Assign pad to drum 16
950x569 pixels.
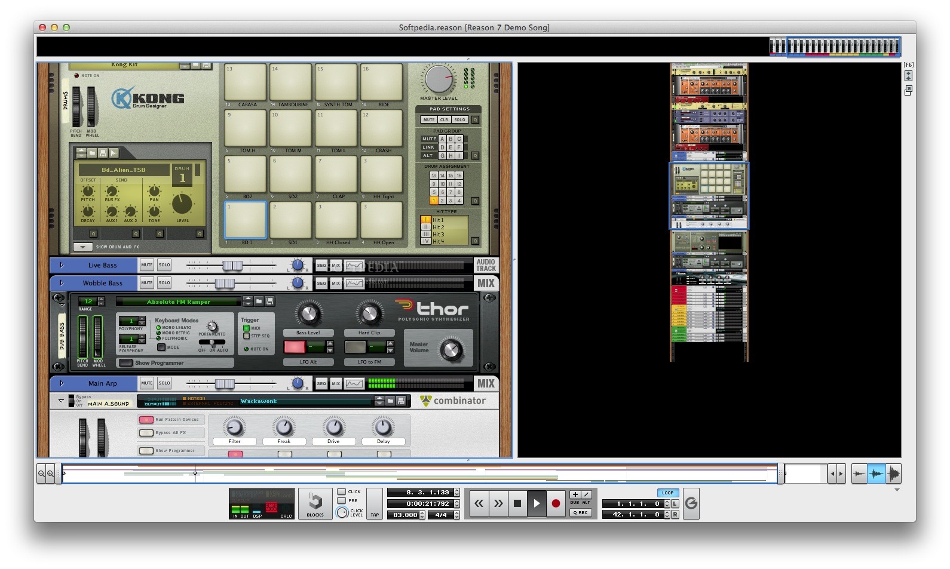point(459,176)
